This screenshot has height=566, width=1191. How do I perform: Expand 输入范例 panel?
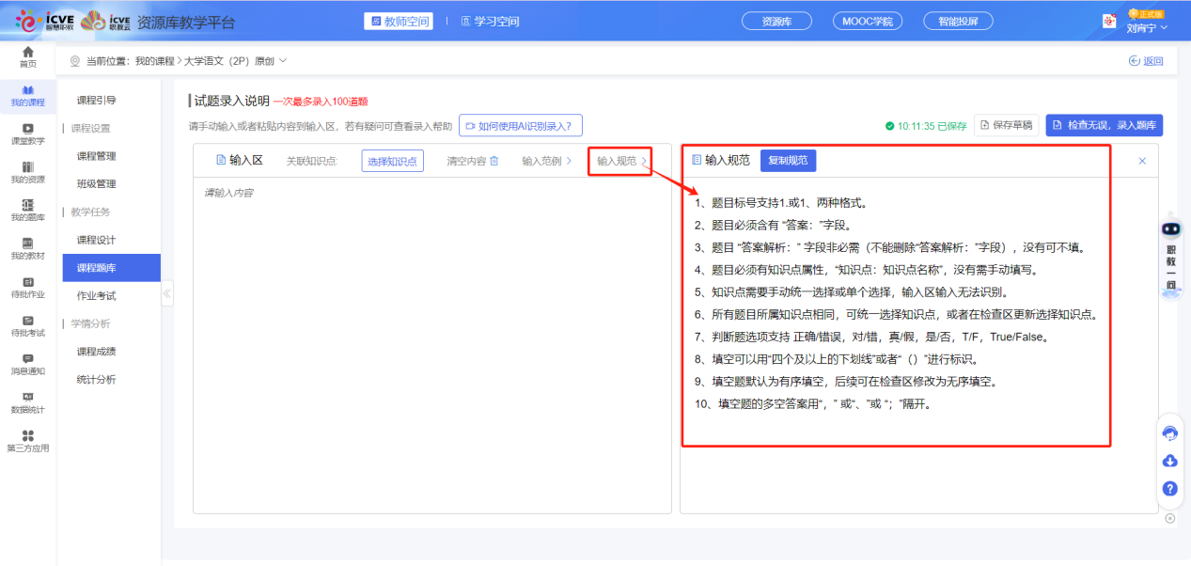[547, 161]
